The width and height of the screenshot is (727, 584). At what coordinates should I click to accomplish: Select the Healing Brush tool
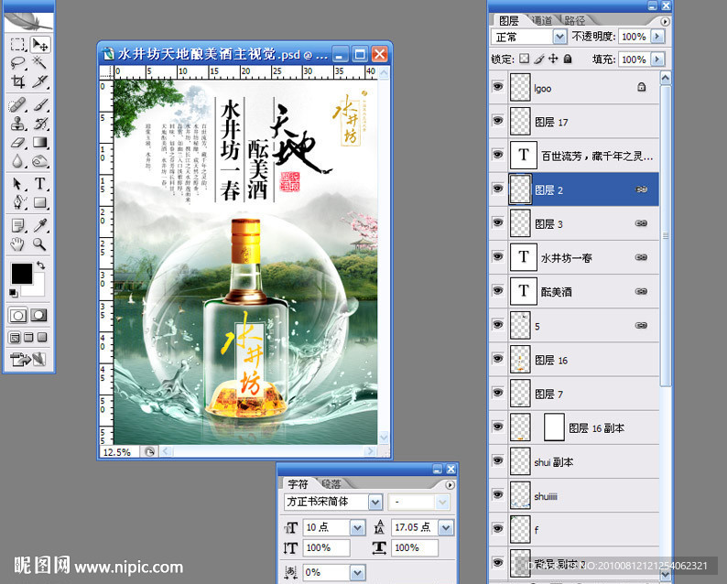[17, 105]
